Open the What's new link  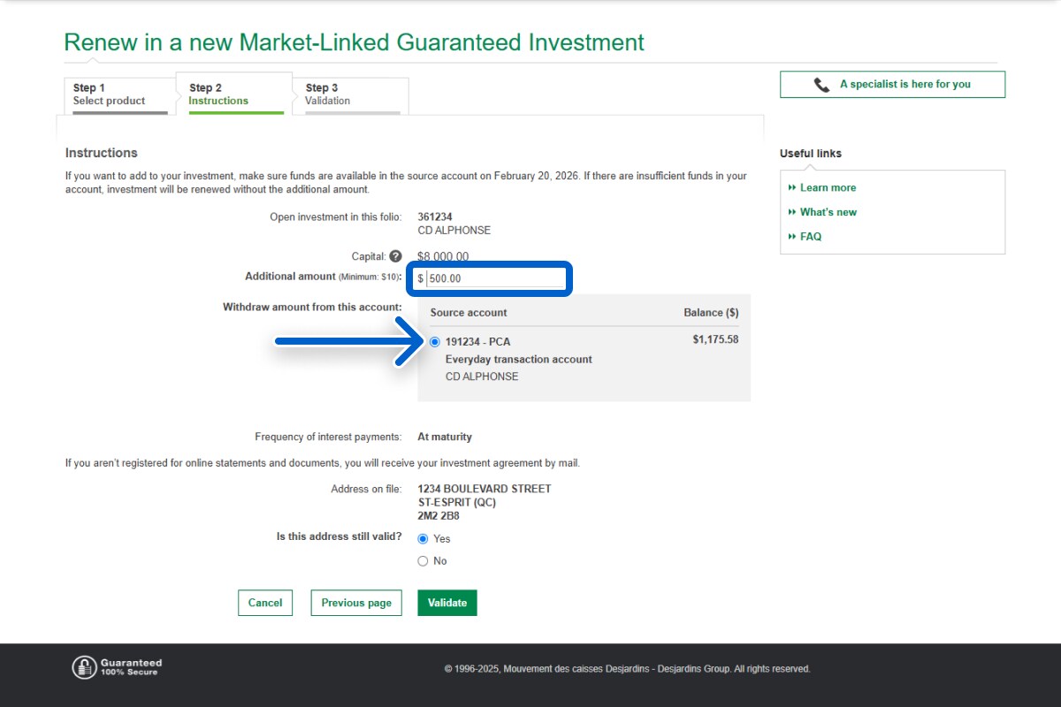tap(828, 213)
